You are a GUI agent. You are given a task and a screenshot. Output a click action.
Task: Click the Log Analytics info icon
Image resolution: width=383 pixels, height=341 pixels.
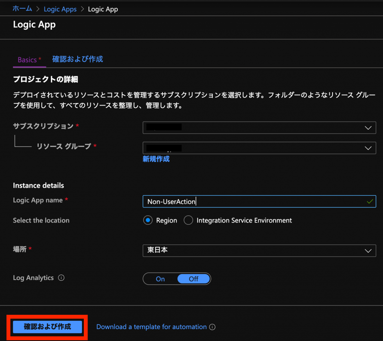(61, 278)
